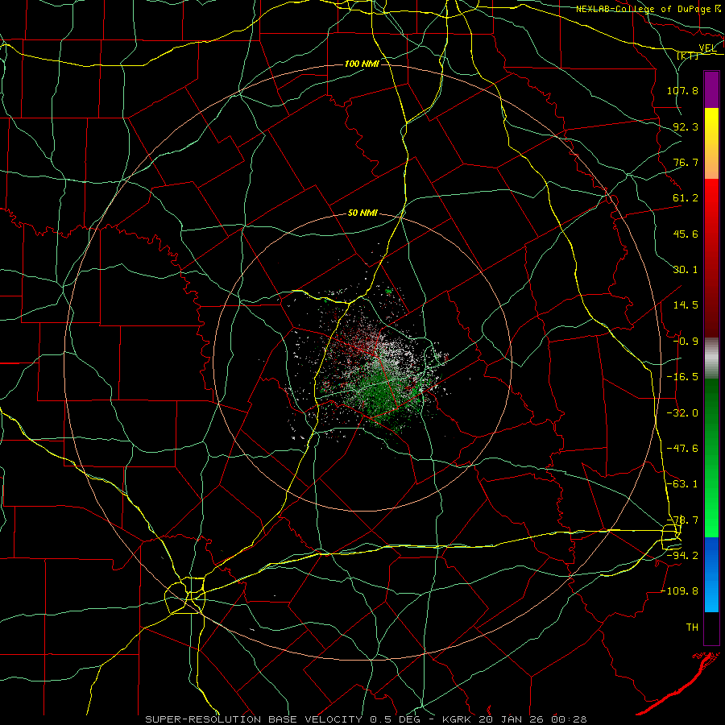The width and height of the screenshot is (725, 725).
Task: Click the -94.2 scale value
Action: pyautogui.click(x=682, y=556)
